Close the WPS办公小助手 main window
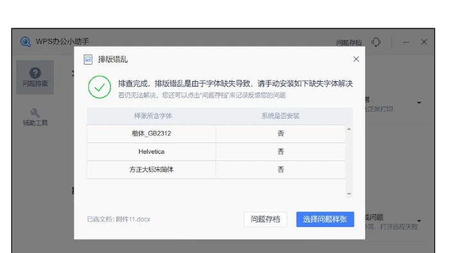The height and width of the screenshot is (253, 449). point(424,42)
